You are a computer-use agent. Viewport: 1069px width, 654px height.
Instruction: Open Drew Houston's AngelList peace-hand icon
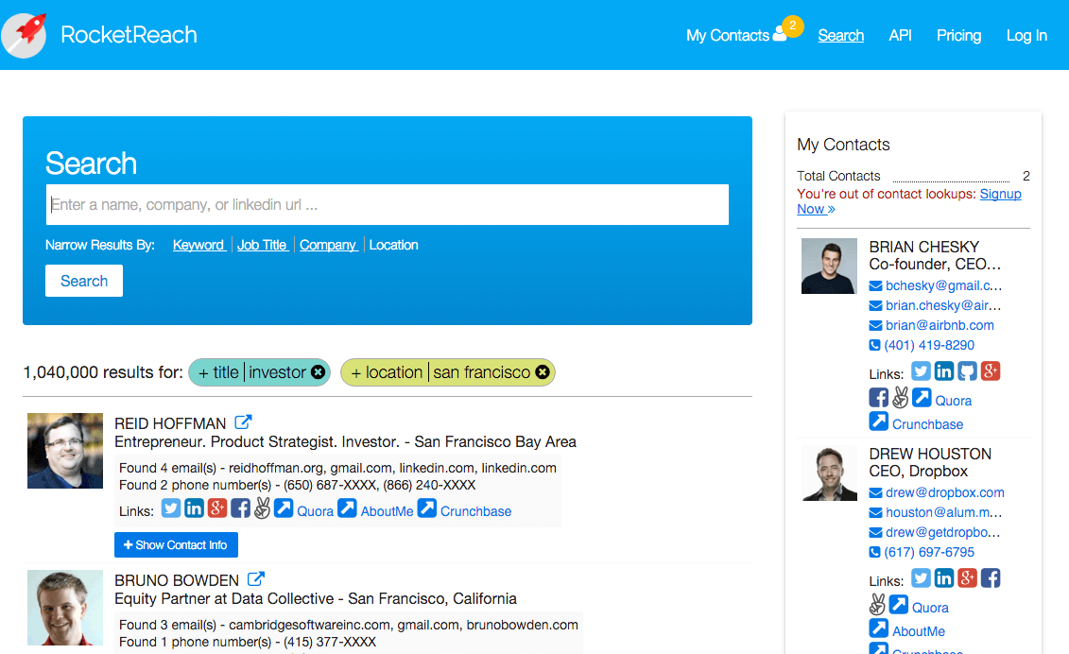pyautogui.click(x=878, y=605)
